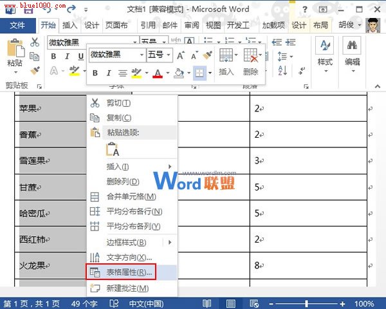
Task: Click Keep Text Only paste option
Action: (113, 149)
